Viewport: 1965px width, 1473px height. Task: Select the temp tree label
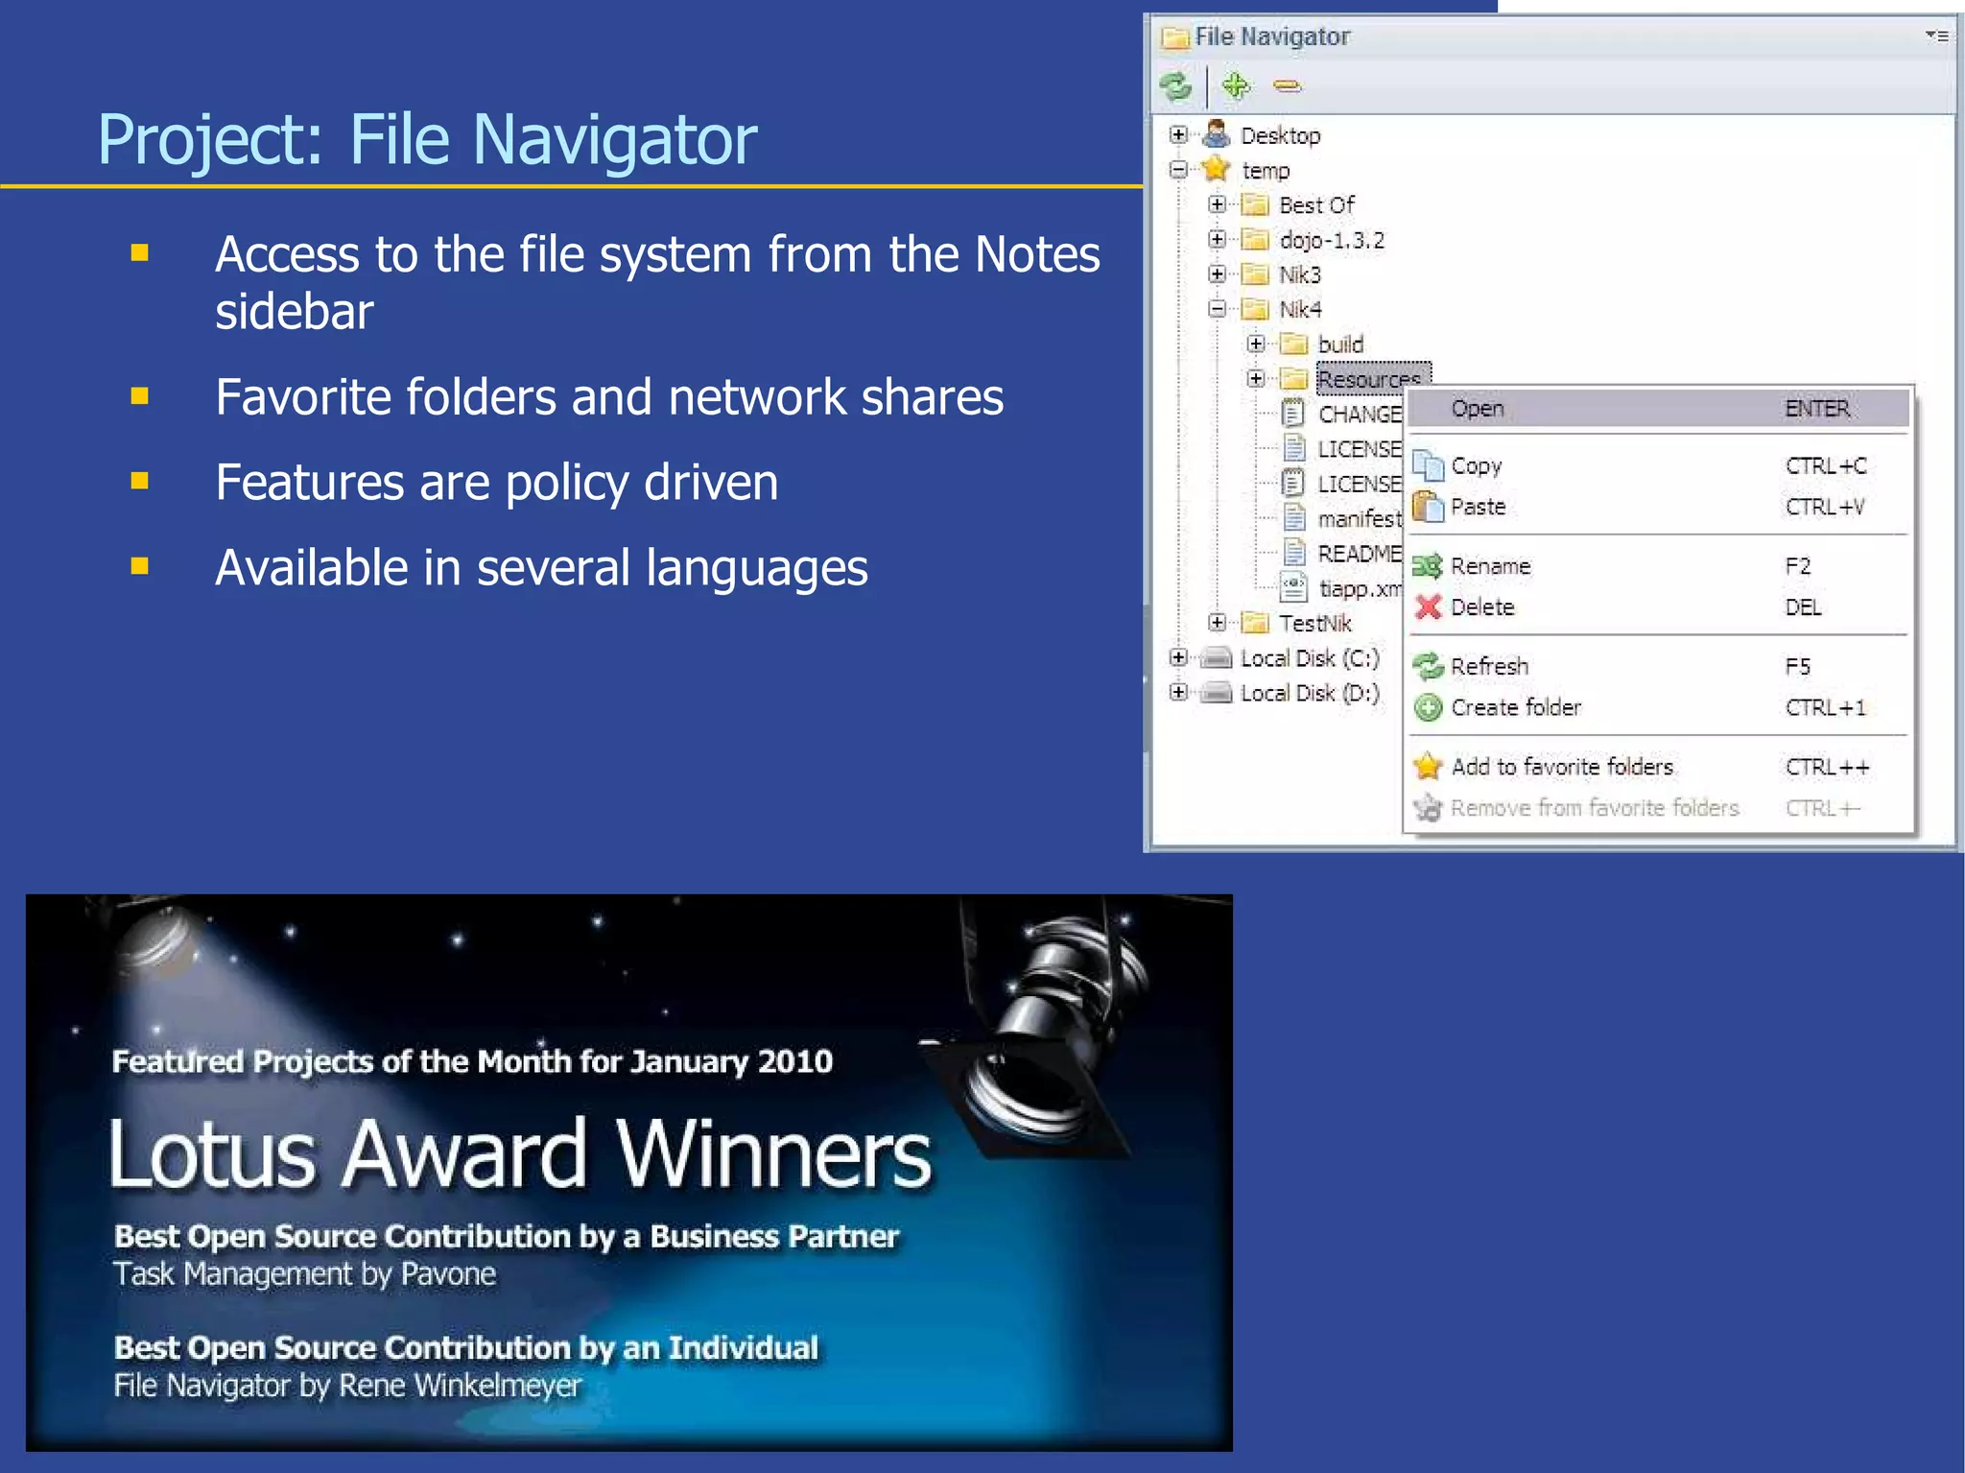tap(1266, 171)
